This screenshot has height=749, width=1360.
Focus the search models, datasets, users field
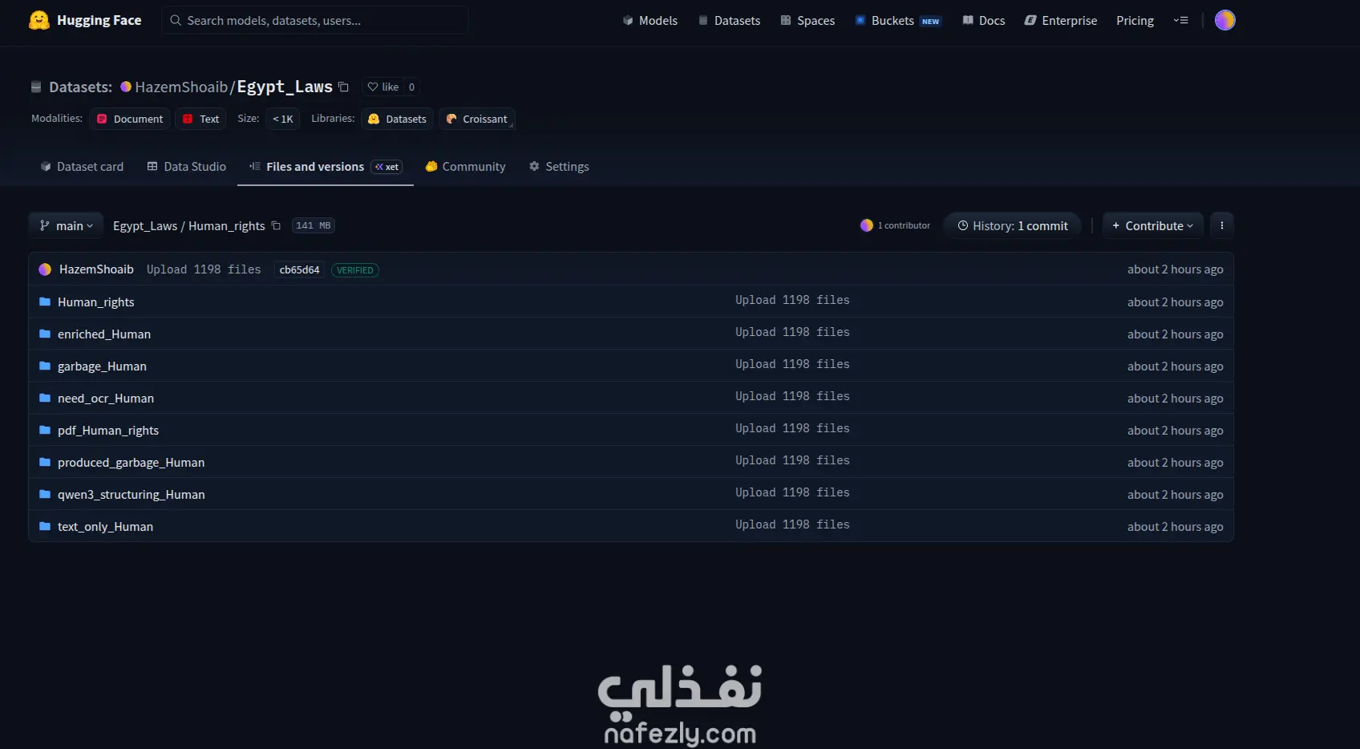tap(315, 20)
